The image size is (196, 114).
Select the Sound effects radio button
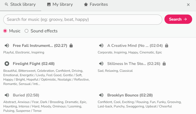point(27,31)
